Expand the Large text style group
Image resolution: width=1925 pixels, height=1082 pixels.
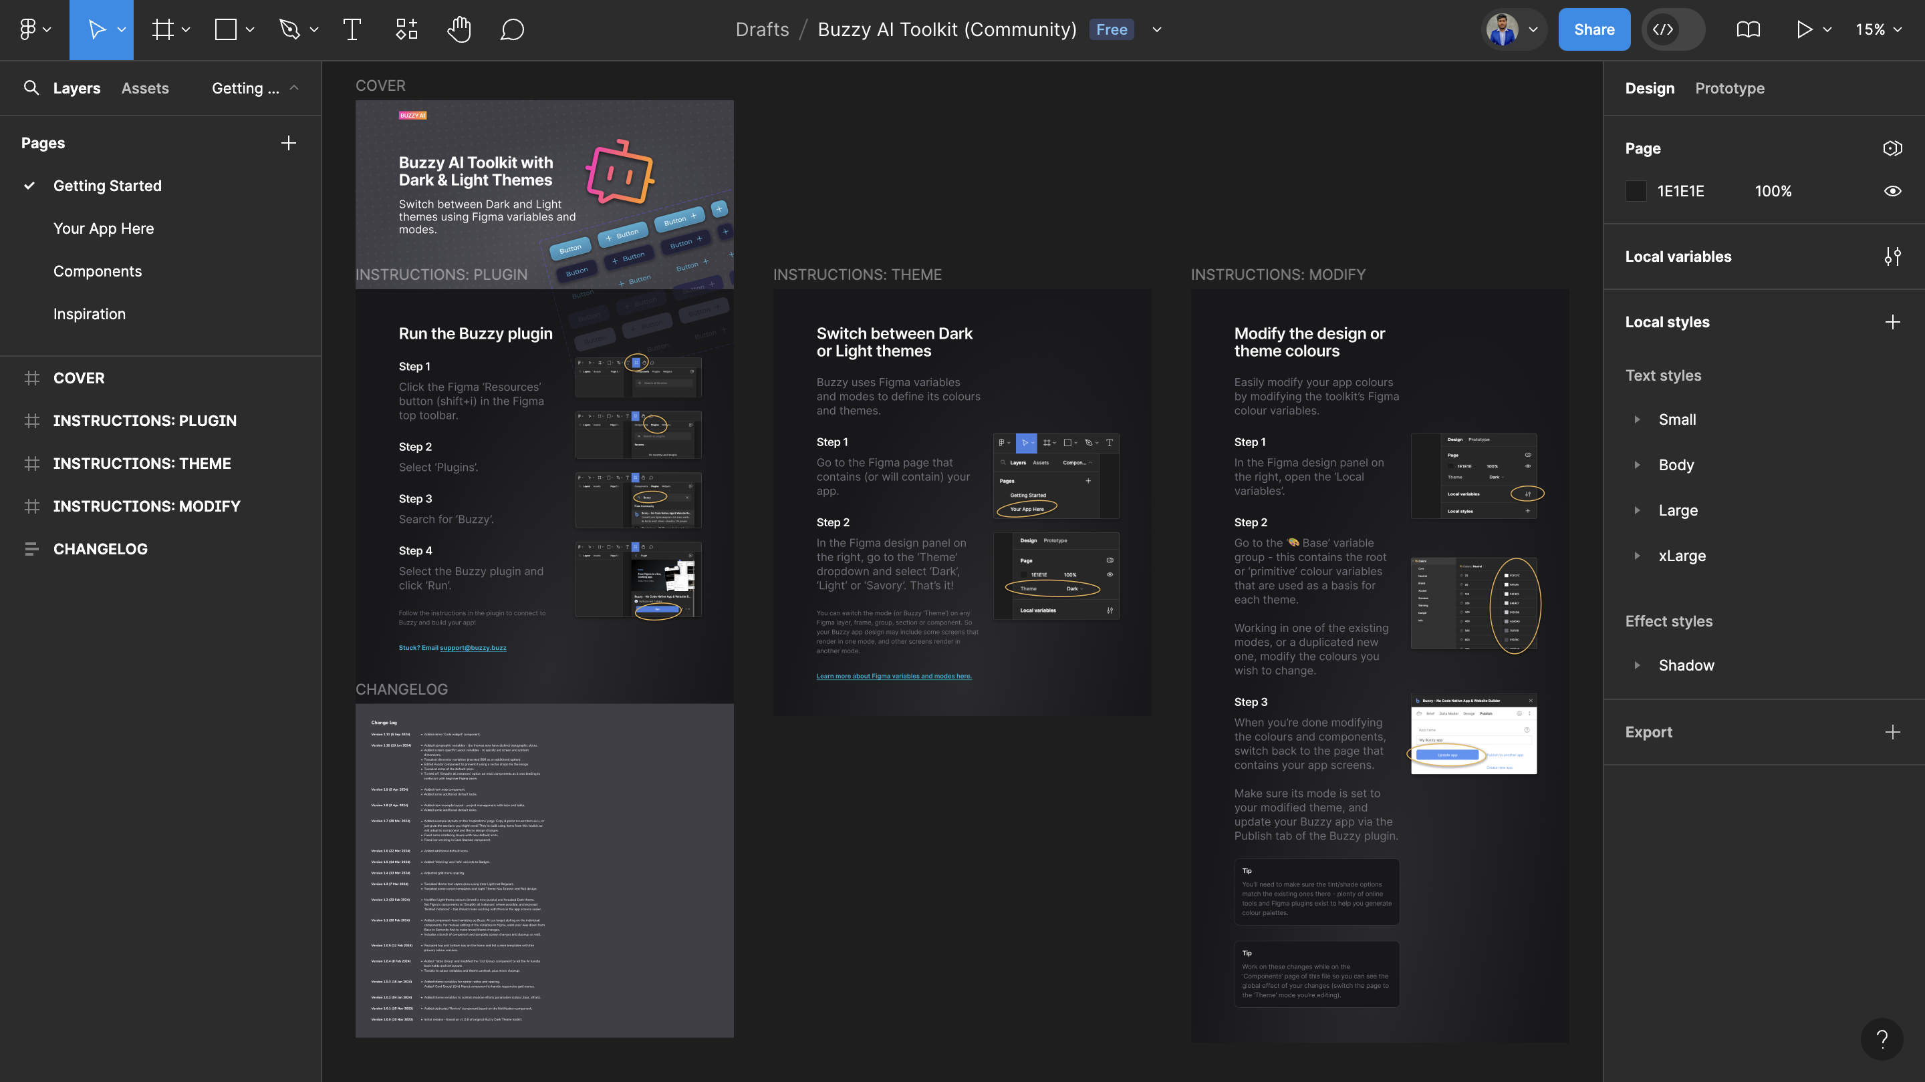point(1636,511)
